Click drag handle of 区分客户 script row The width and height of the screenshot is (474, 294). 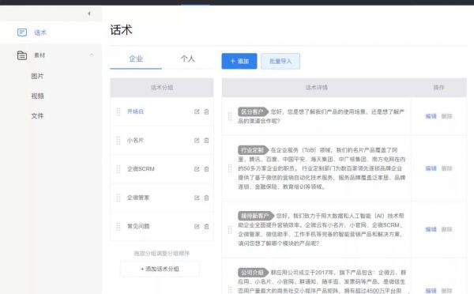pyautogui.click(x=230, y=116)
